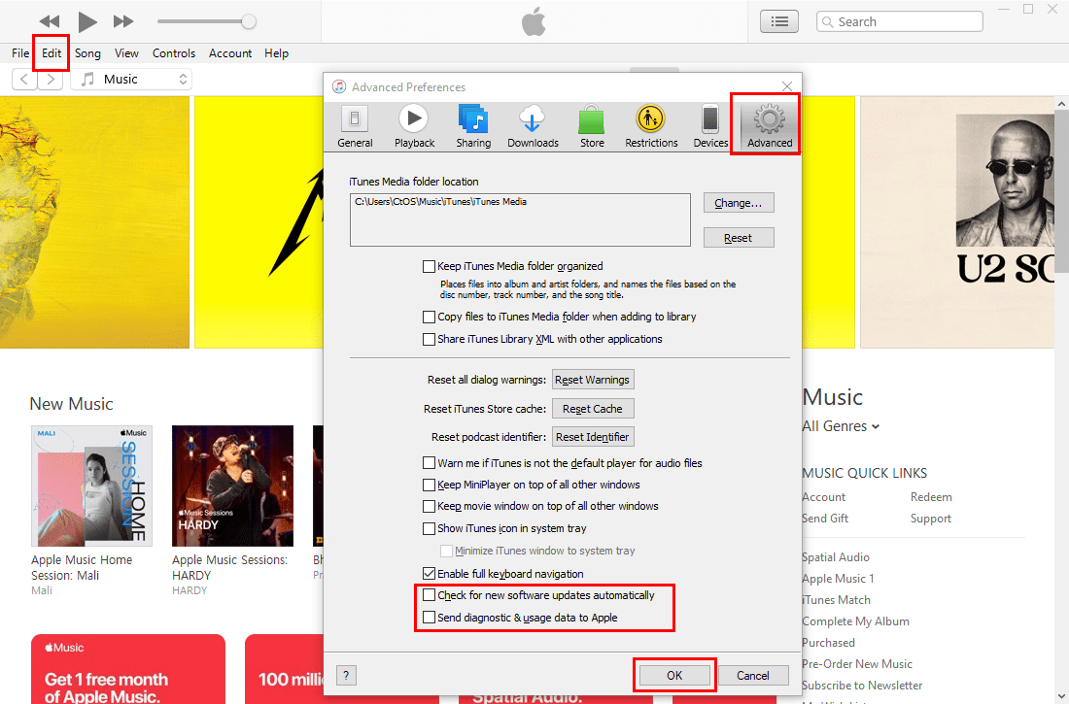Viewport: 1069px width, 704px height.
Task: Open Apple Music Home Session Mali album
Action: (91, 486)
